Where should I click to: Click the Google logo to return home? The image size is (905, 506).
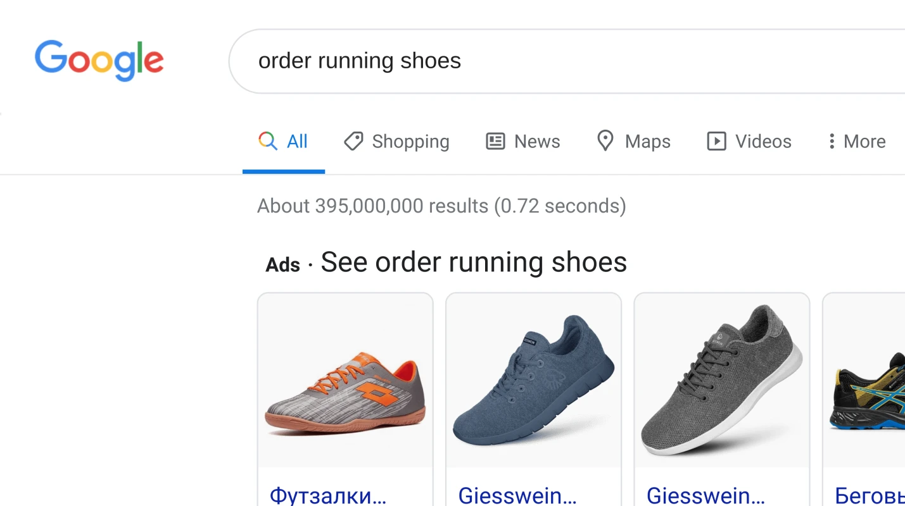click(x=98, y=59)
